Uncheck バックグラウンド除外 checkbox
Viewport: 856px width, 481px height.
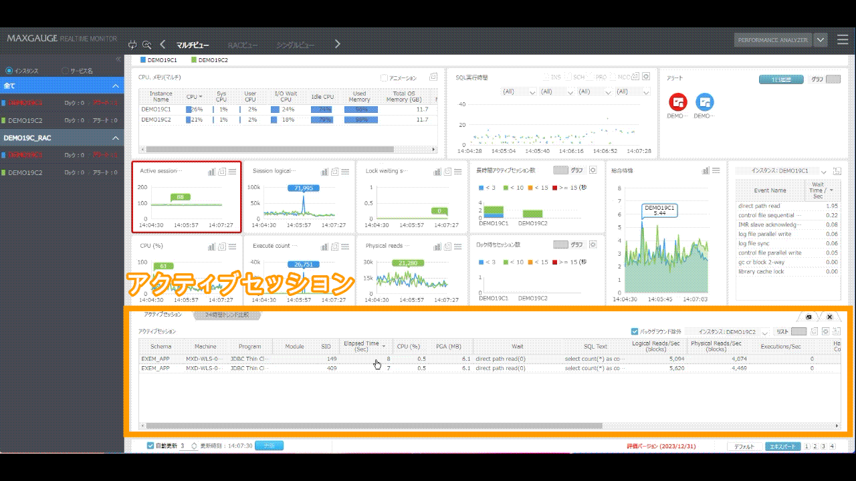click(x=635, y=331)
